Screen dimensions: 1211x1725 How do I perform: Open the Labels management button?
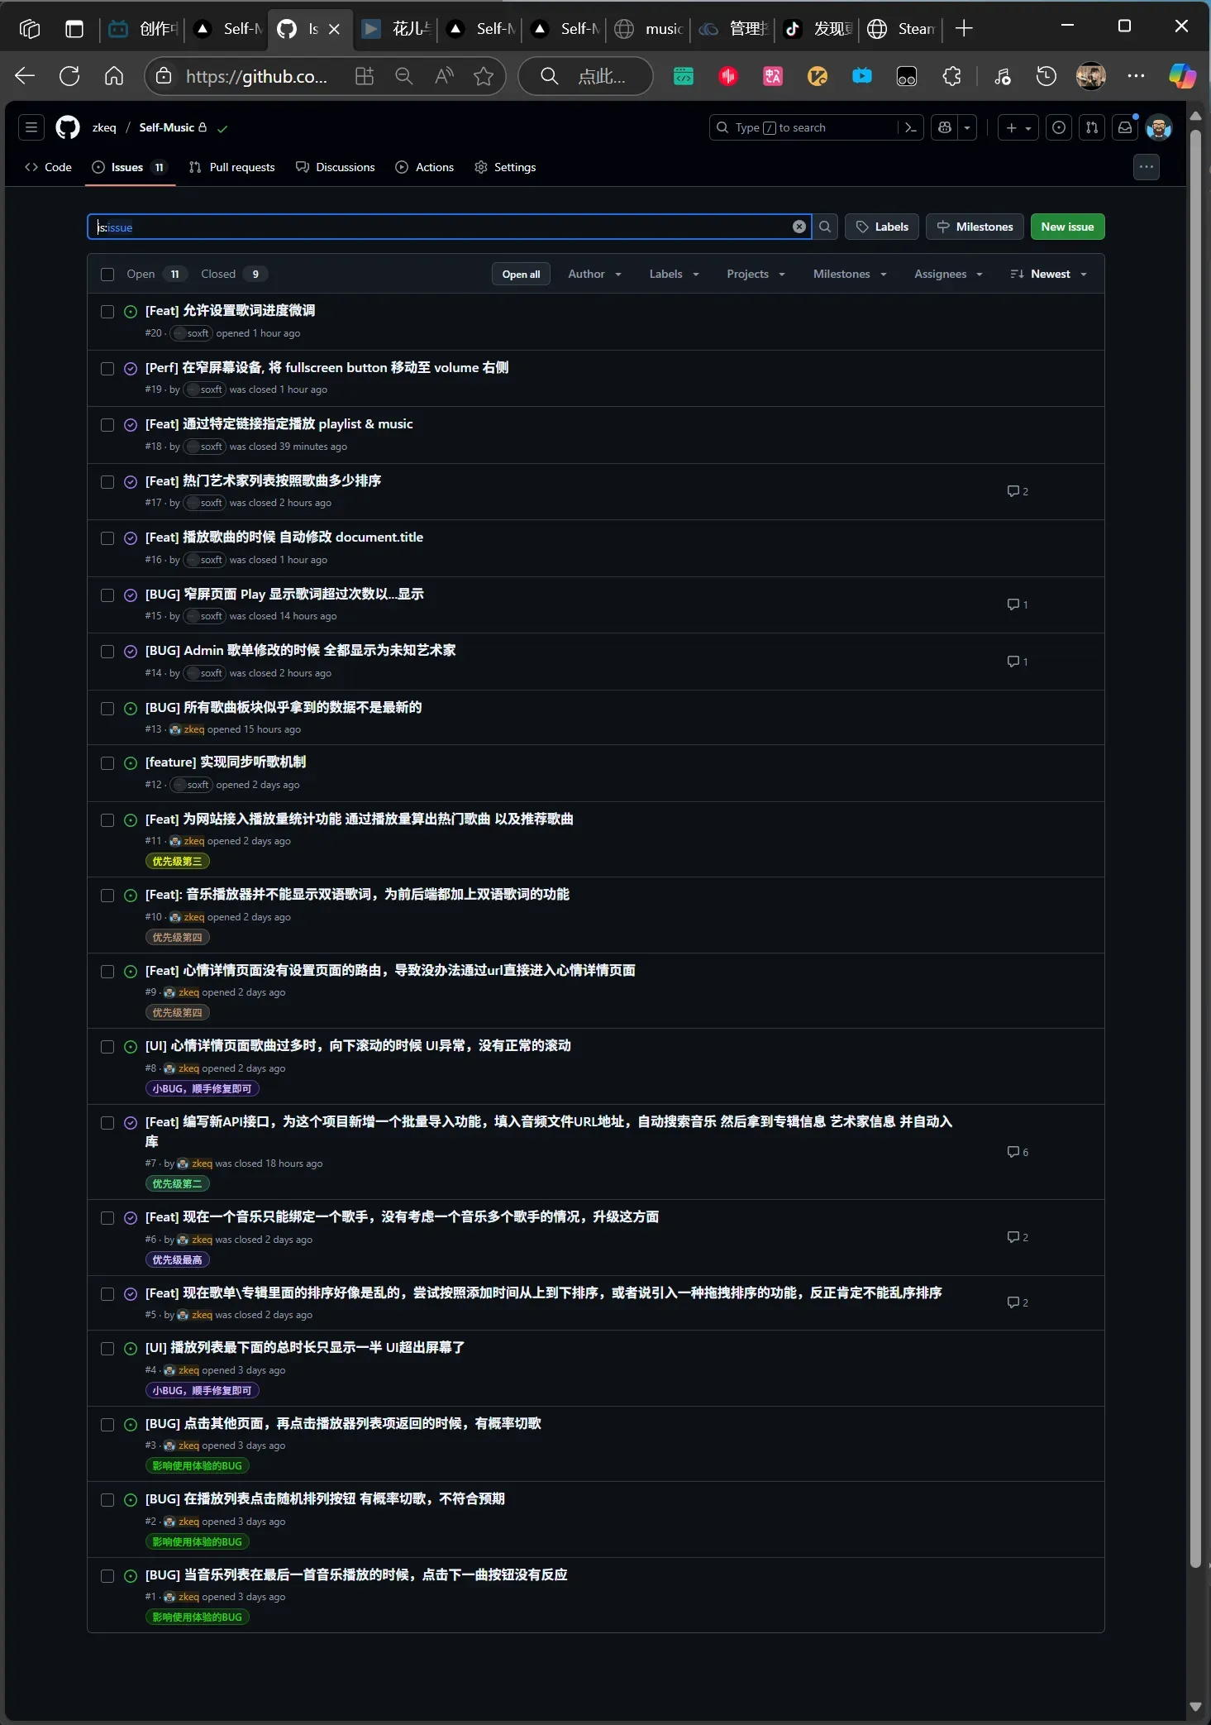coord(882,227)
